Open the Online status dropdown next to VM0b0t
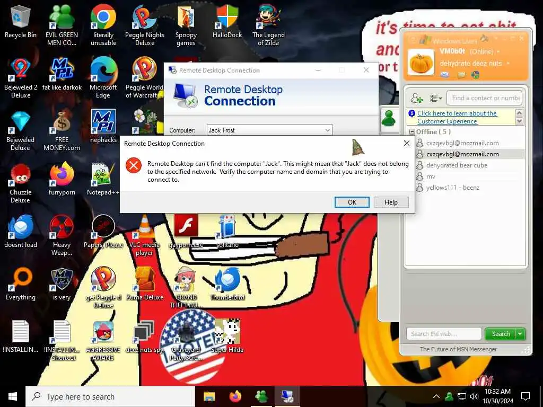Image resolution: width=543 pixels, height=407 pixels. pos(498,51)
